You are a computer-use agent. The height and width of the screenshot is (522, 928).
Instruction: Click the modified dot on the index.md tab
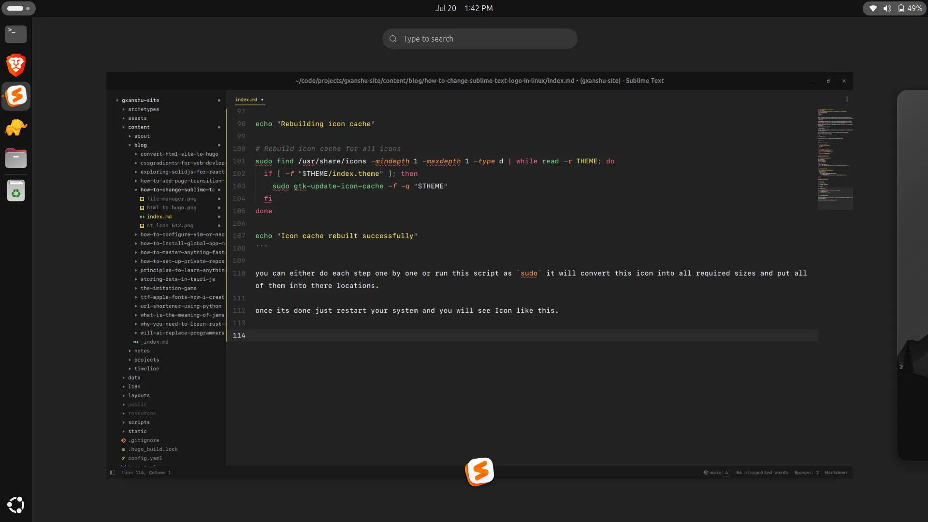tap(262, 100)
